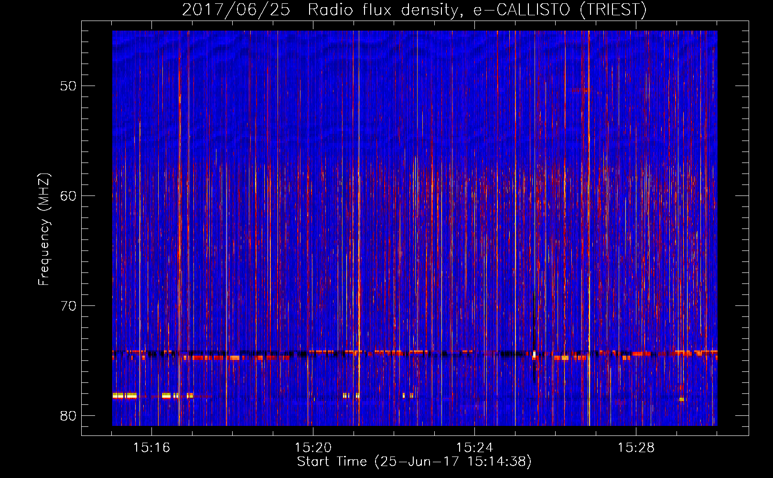Image resolution: width=773 pixels, height=478 pixels.
Task: Click the bright yellow-white patches at 78 MHz near plot start
Action: tap(125, 395)
